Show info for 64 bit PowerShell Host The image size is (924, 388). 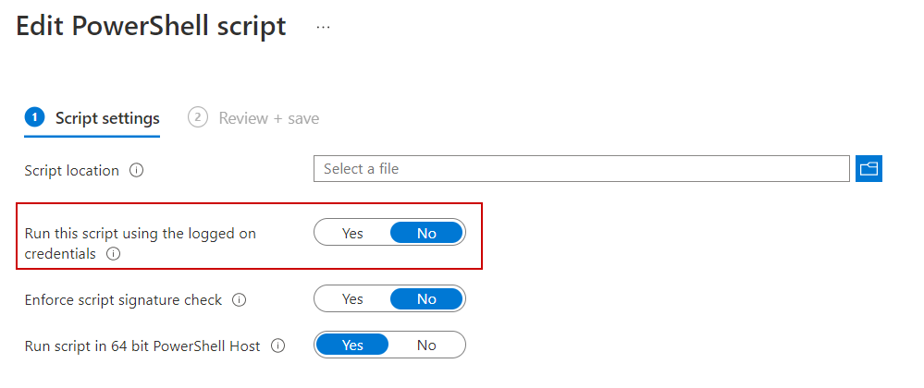[x=277, y=346]
